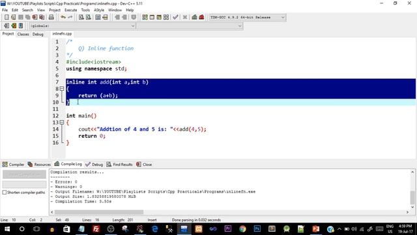Image resolution: width=417 pixels, height=235 pixels.
Task: Open the AStyle menu
Action: 99,10
